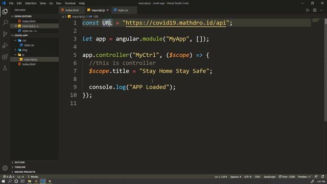The image size is (327, 184).
Task: Open index.html from Open Editors
Action: 29,21
